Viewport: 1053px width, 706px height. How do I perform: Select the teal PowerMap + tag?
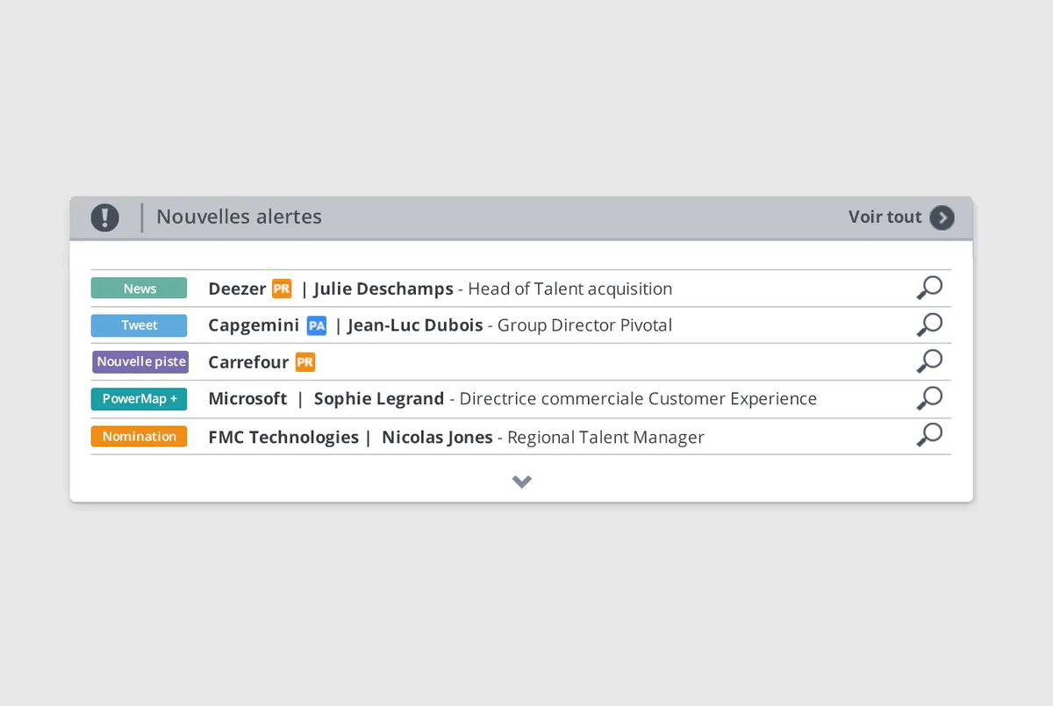[140, 399]
